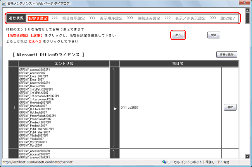Click the 表示／非表示設定 progress step
This screenshot has height=167, width=252.
[x=190, y=18]
